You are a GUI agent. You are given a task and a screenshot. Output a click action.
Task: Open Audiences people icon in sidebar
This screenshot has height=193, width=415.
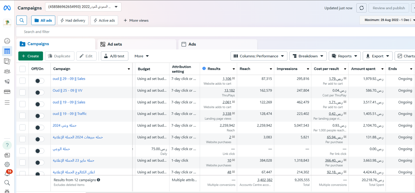pyautogui.click(x=7, y=71)
